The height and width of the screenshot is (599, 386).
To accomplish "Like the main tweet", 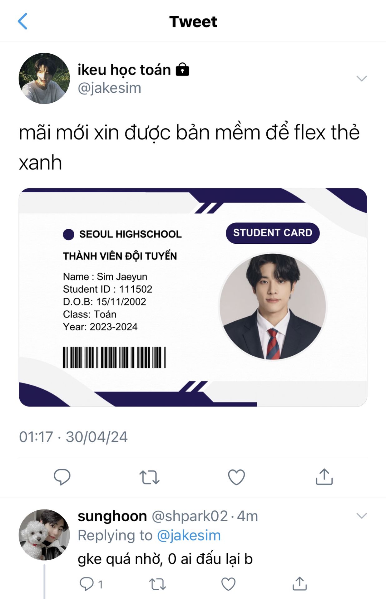I will click(x=236, y=477).
